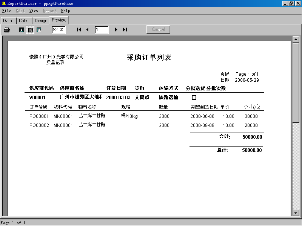Go to the next page
The image size is (302, 226).
coord(116,30)
